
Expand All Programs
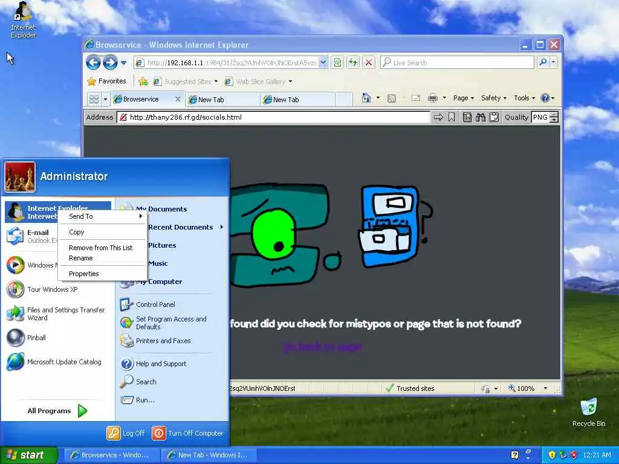click(57, 411)
